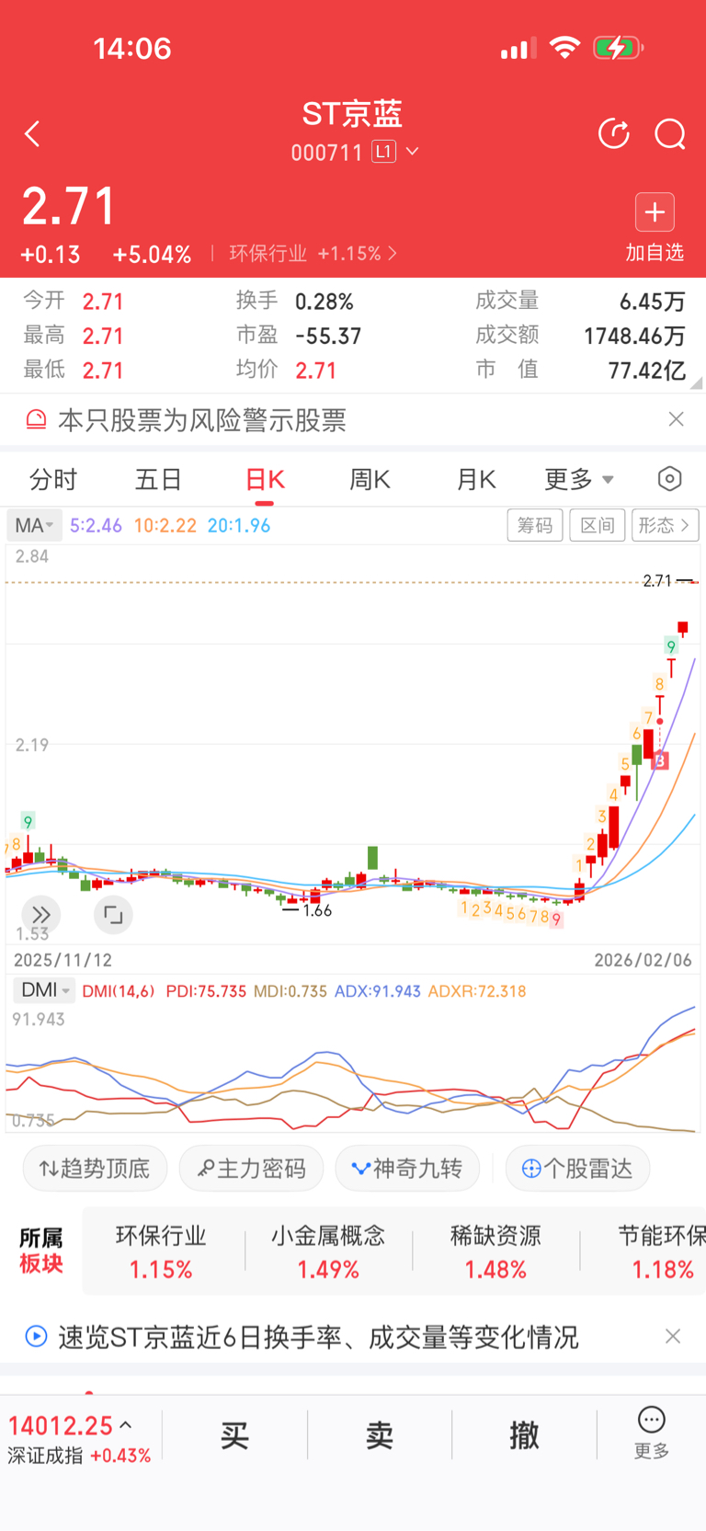Open 区间 range statistics
Viewport: 706px width, 1531px height.
[x=598, y=525]
